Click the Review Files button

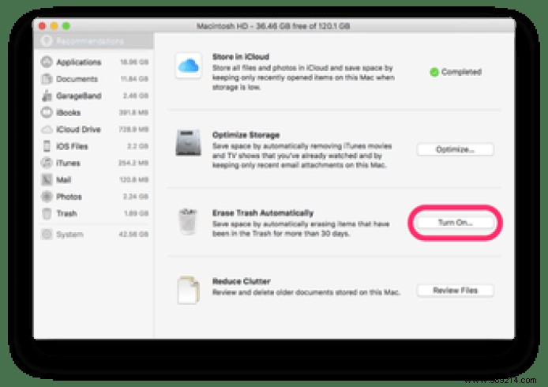pos(455,290)
